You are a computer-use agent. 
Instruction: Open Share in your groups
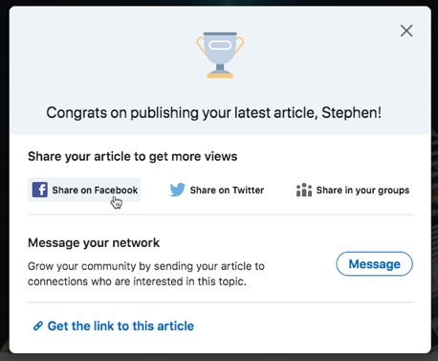tap(353, 190)
